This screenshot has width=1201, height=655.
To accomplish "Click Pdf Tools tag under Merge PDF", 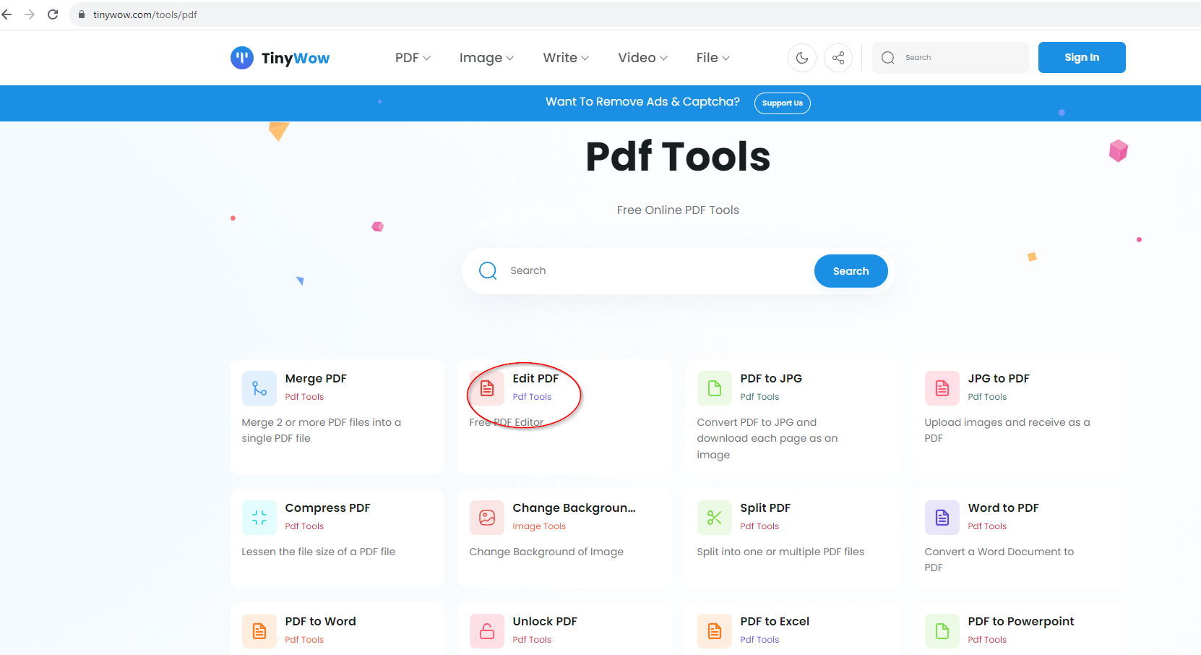I will [304, 397].
